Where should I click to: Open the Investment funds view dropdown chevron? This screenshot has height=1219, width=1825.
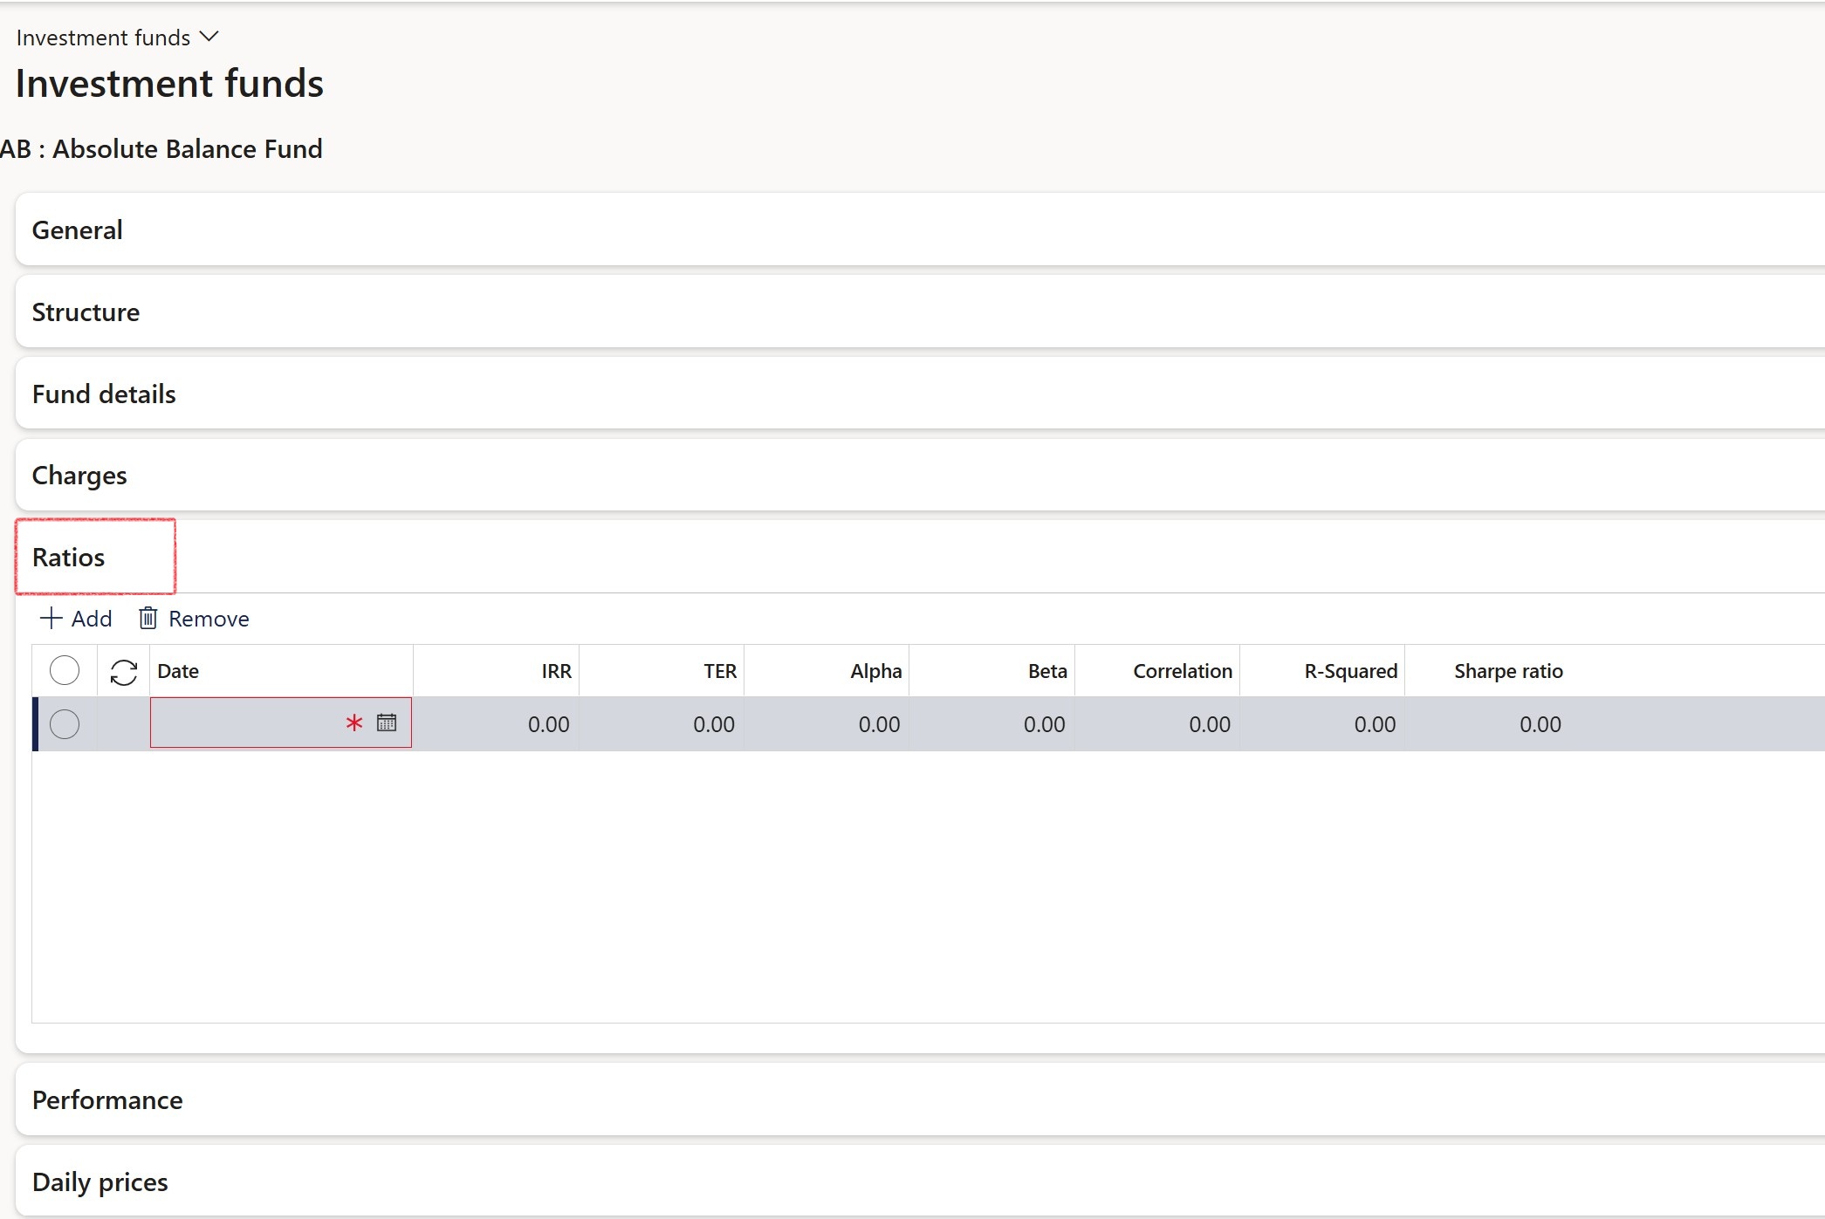[x=209, y=37]
